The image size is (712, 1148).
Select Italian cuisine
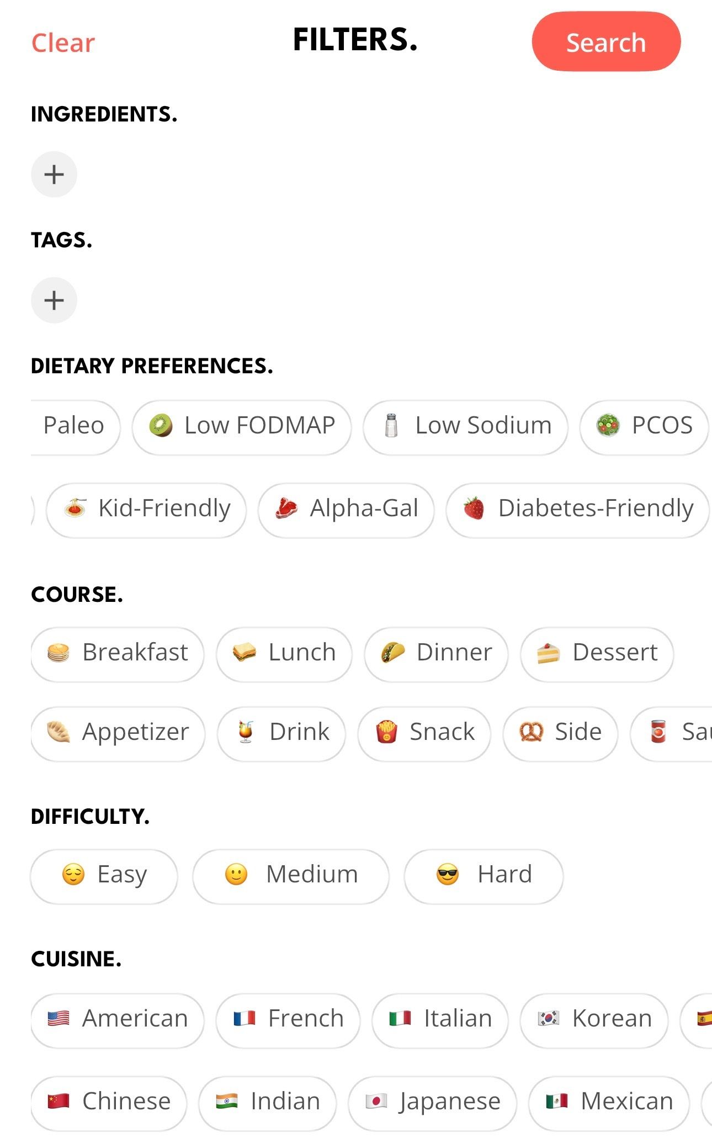click(x=440, y=1019)
